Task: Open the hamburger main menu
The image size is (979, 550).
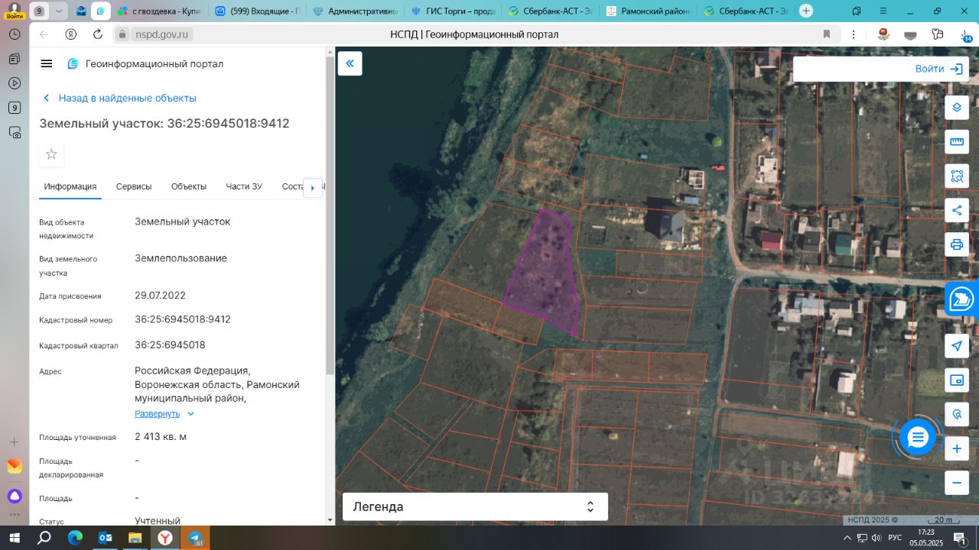Action: click(47, 64)
